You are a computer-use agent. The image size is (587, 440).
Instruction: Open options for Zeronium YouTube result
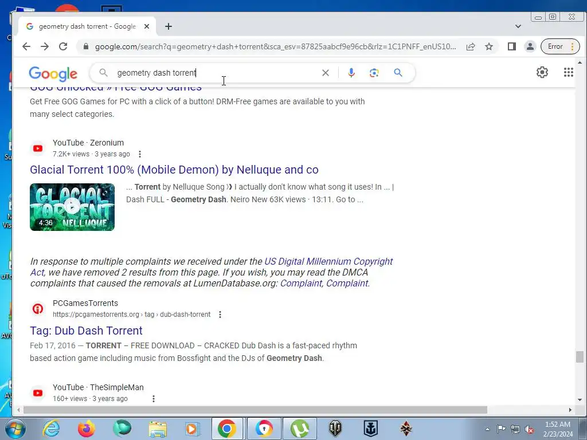pos(140,154)
